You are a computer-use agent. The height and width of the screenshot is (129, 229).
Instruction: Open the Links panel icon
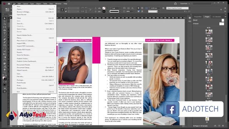[190, 21]
